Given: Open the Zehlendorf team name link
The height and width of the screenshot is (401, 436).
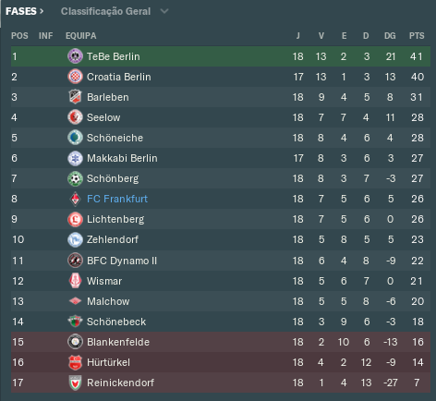Looking at the screenshot, I should coord(113,239).
